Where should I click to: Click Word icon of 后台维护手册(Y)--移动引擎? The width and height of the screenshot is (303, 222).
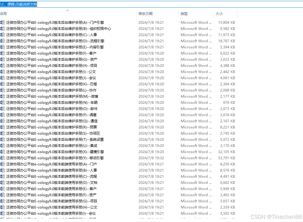tap(3, 158)
